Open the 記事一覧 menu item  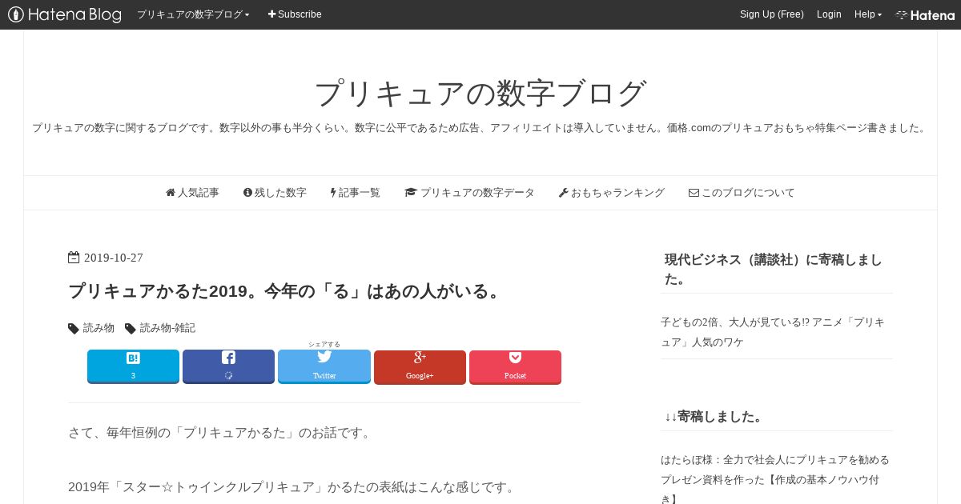[x=355, y=193]
